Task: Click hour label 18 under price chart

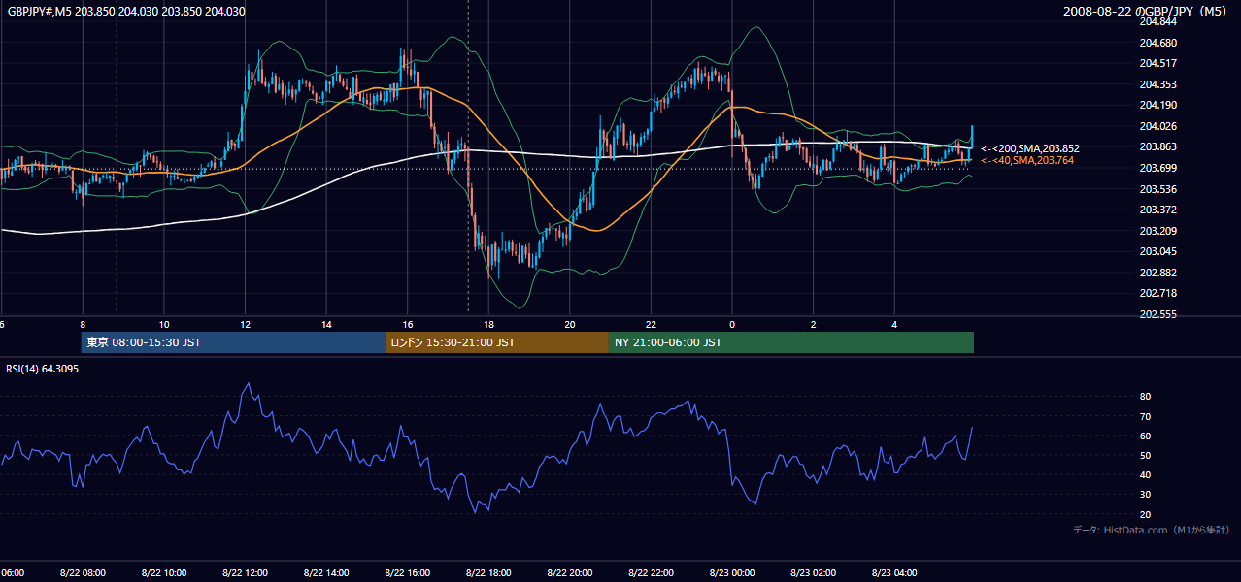Action: coord(489,325)
